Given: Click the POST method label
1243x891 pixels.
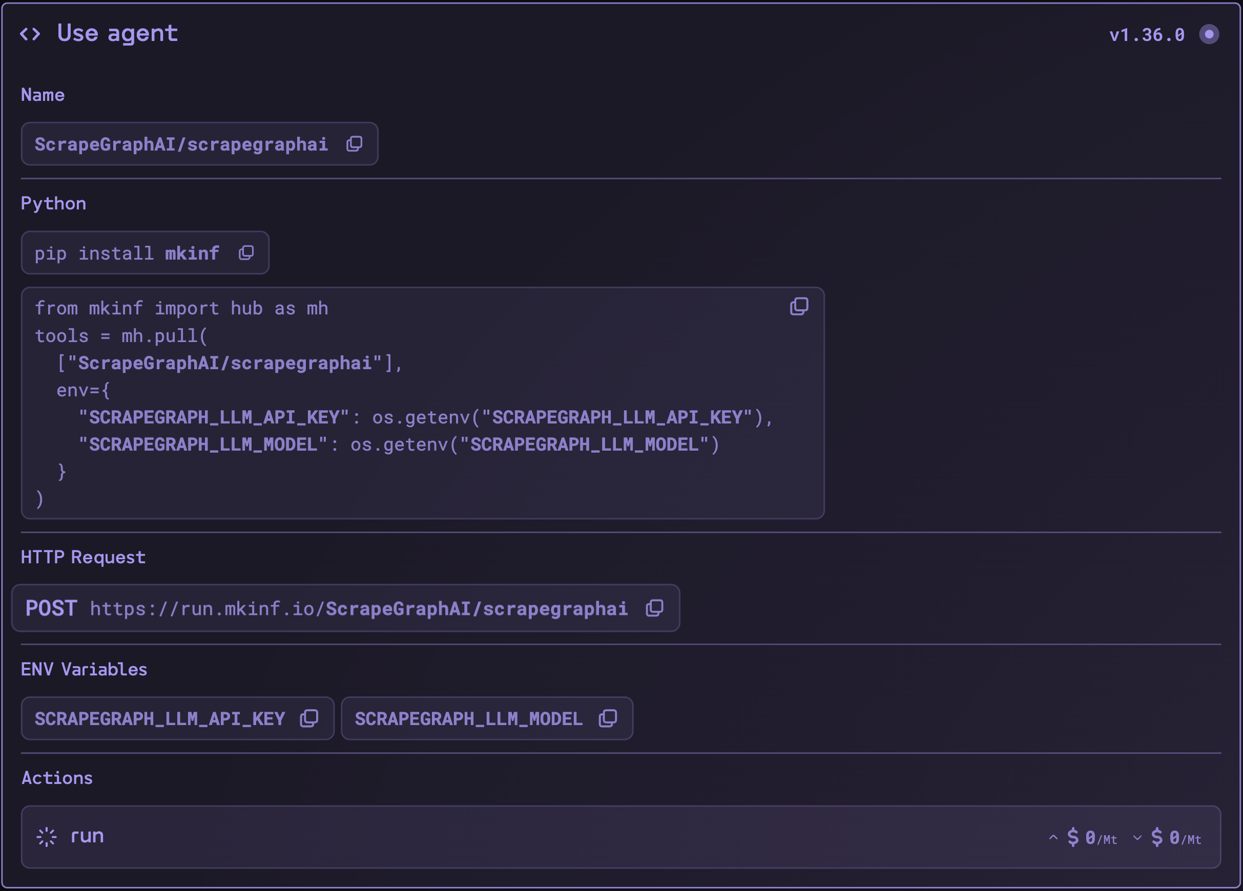Looking at the screenshot, I should pos(51,608).
